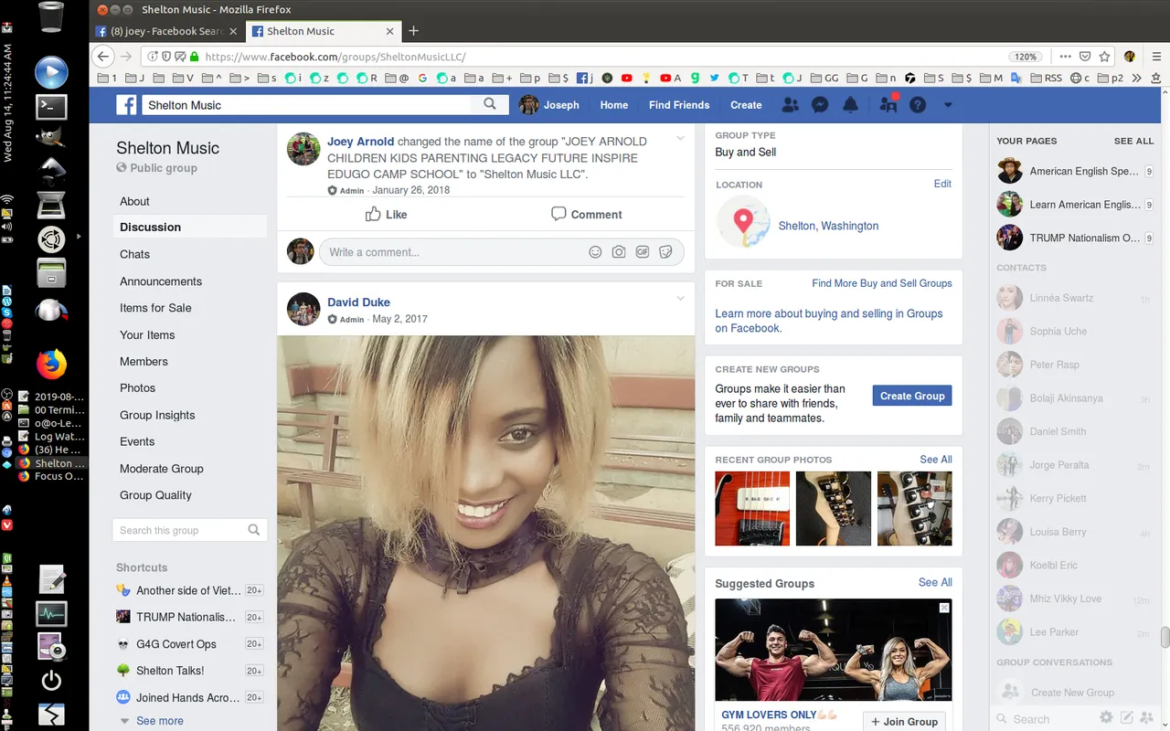Bookmark this page with the star icon
Image resolution: width=1170 pixels, height=731 pixels.
(1105, 56)
